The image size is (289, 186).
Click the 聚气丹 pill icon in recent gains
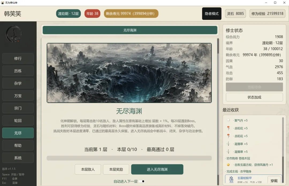coord(228,120)
